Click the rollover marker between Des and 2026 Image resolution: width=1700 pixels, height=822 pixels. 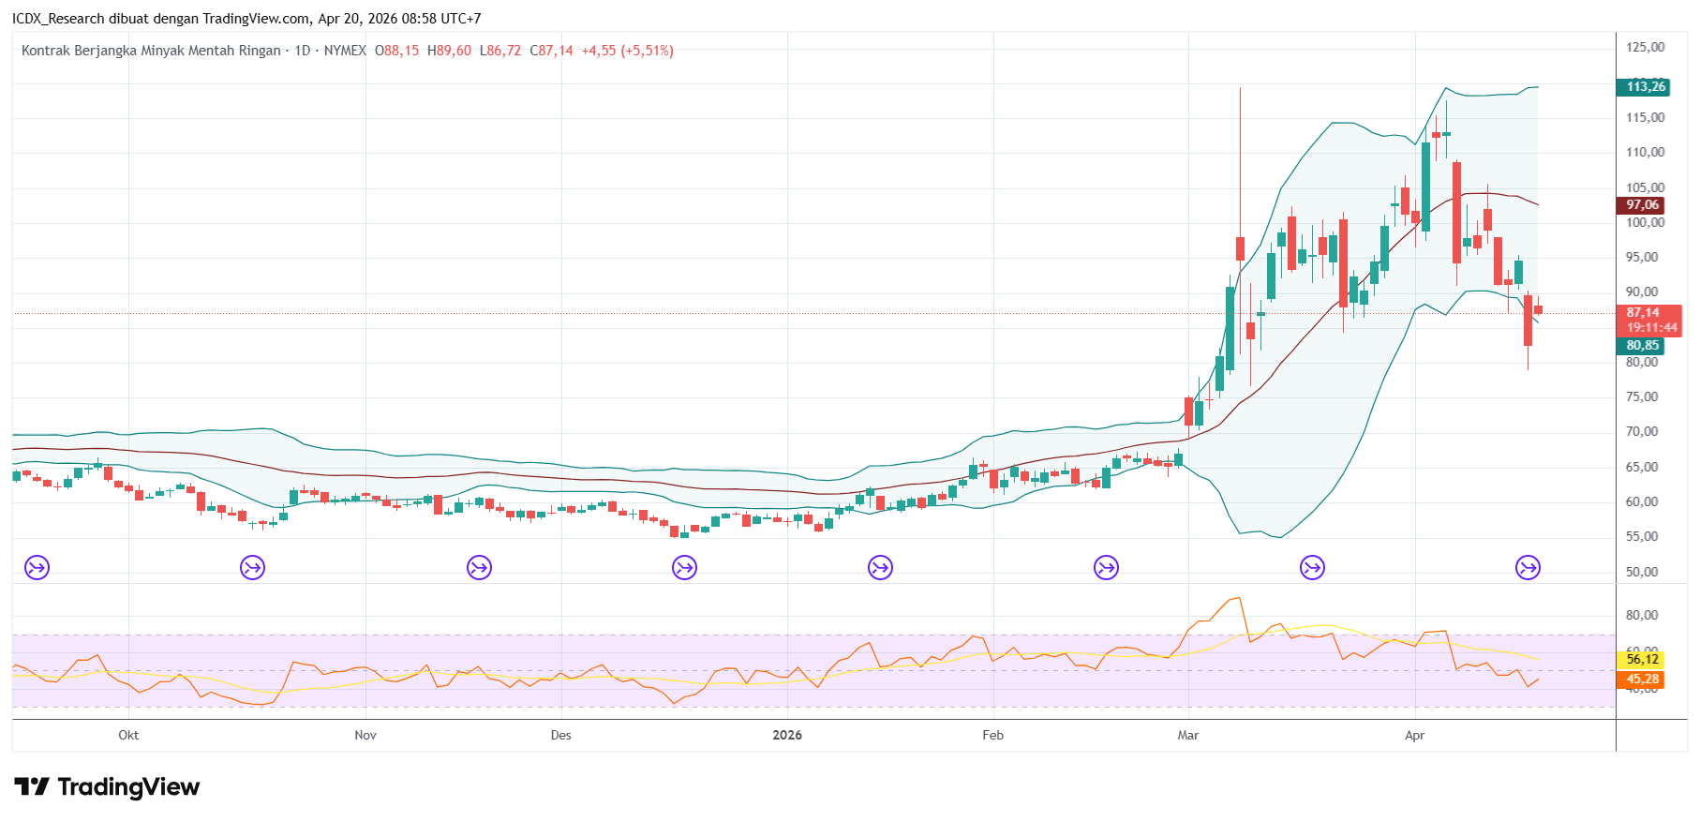[685, 567]
